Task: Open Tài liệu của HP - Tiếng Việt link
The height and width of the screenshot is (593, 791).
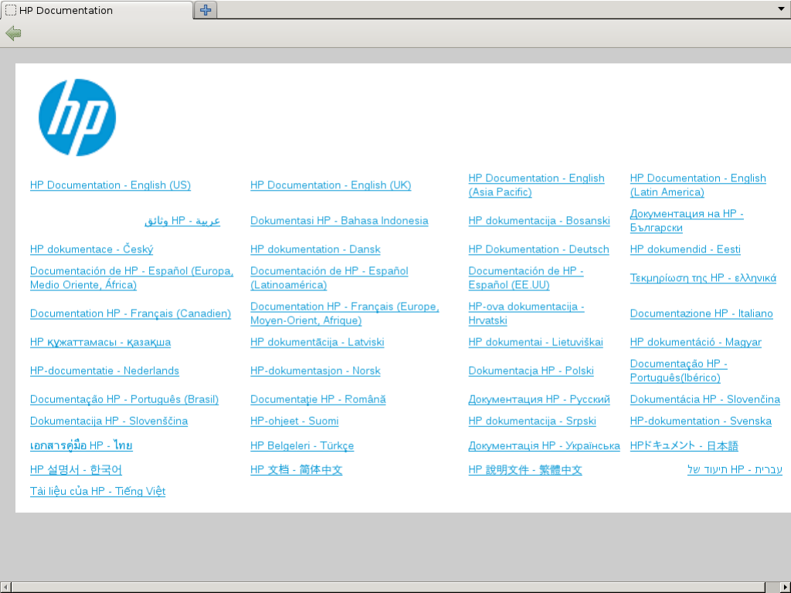Action: tap(97, 491)
